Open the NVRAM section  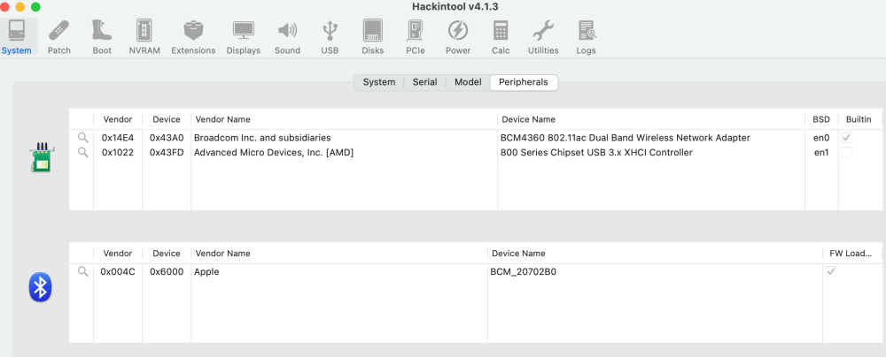tap(144, 36)
